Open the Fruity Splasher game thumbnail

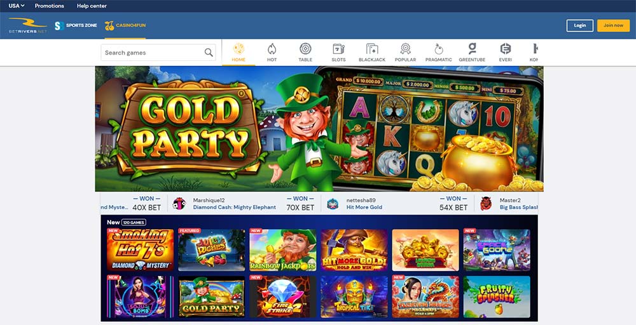(x=497, y=296)
